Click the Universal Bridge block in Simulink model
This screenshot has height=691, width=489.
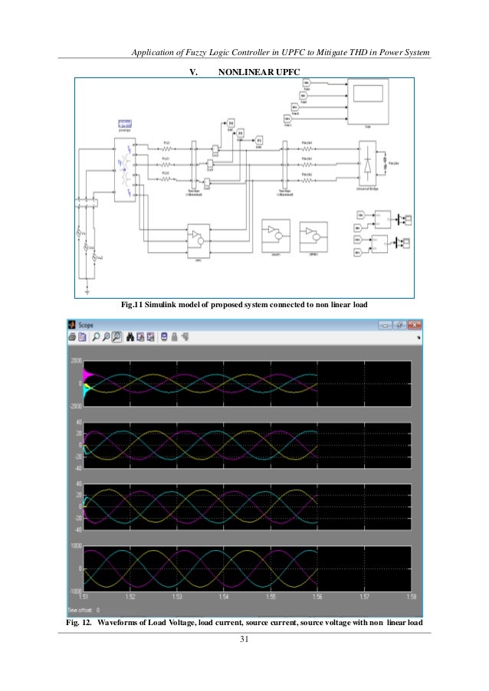367,164
